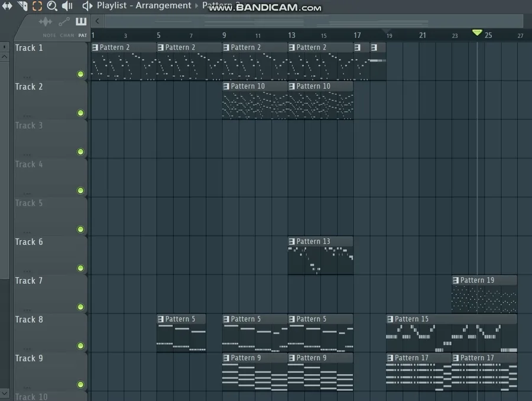Open menu icon of Pattern 2 at bar 13
Viewport: 532px width, 401px height.
(291, 47)
